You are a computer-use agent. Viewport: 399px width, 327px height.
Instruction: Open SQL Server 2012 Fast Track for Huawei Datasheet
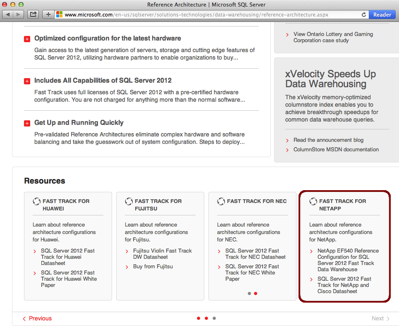tap(68, 257)
